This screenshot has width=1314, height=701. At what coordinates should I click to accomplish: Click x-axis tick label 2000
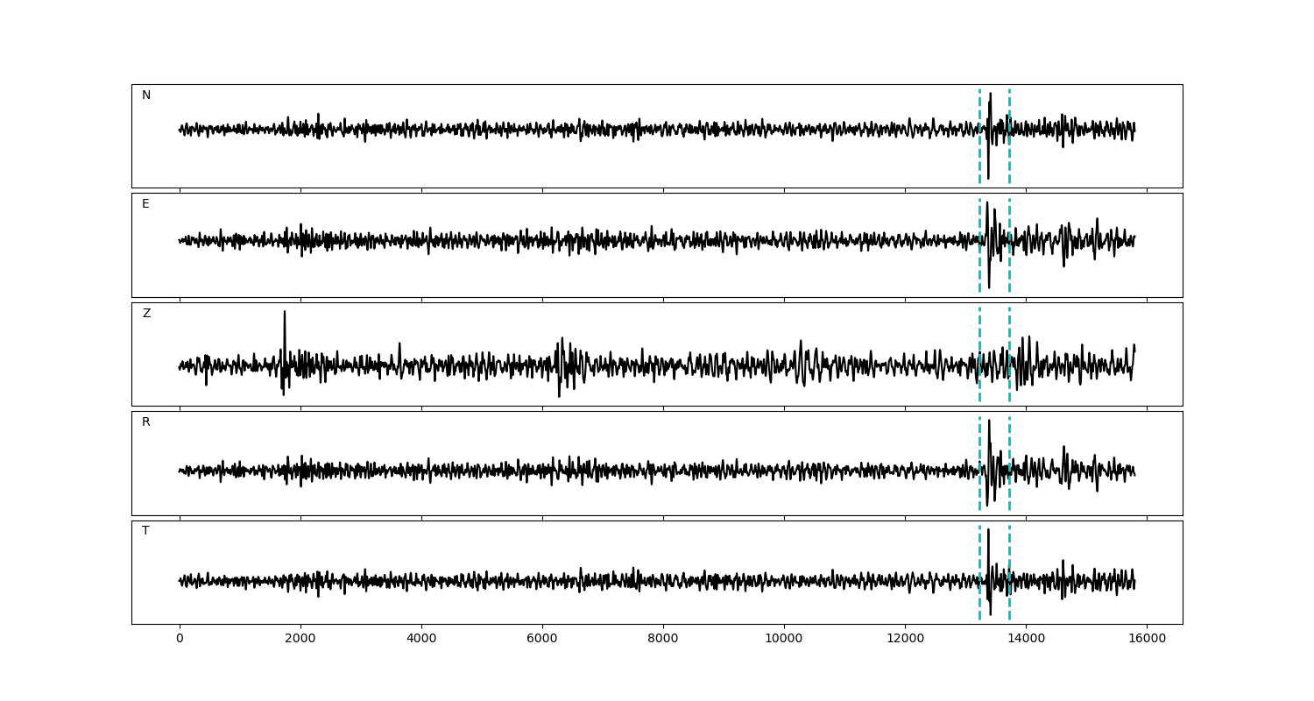[300, 639]
